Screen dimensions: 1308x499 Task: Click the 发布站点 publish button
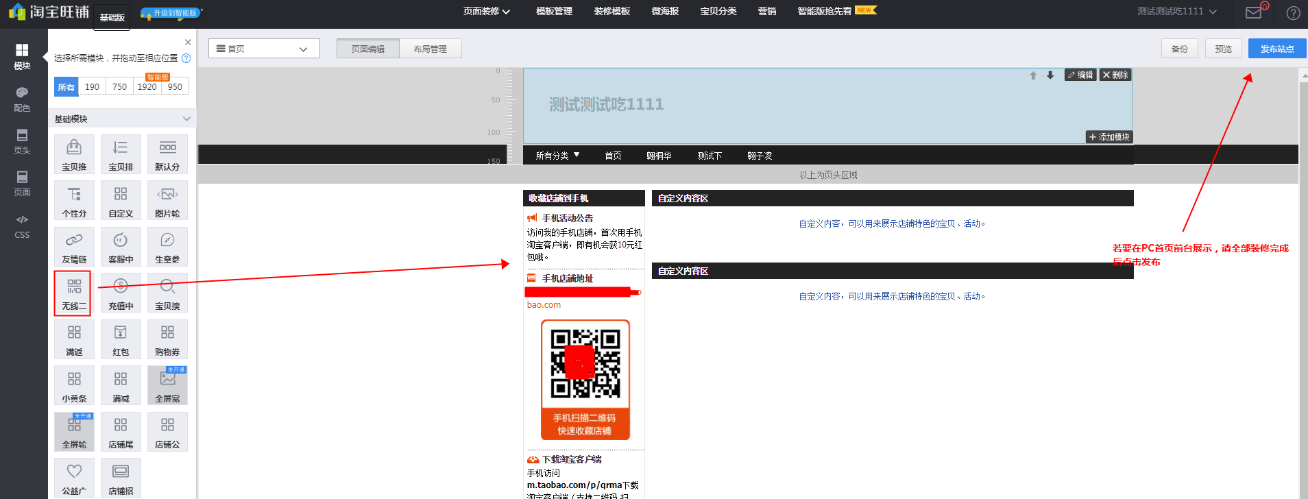(x=1277, y=49)
